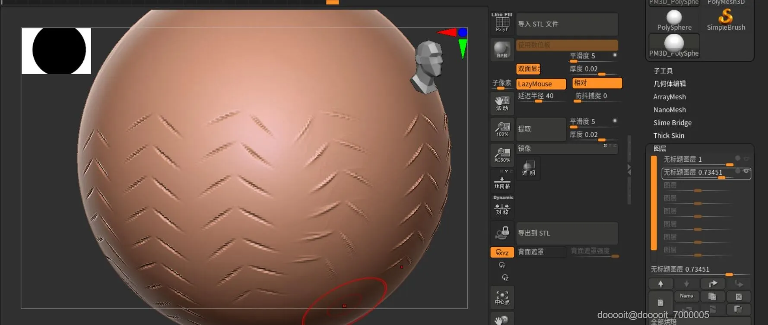Screen dimensions: 768x325
Task: Click the 导入 STL 文件 import button
Action: click(567, 24)
